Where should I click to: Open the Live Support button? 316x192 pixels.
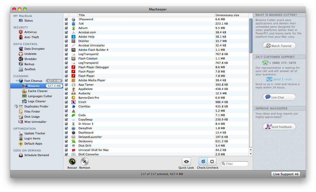[x=286, y=174]
